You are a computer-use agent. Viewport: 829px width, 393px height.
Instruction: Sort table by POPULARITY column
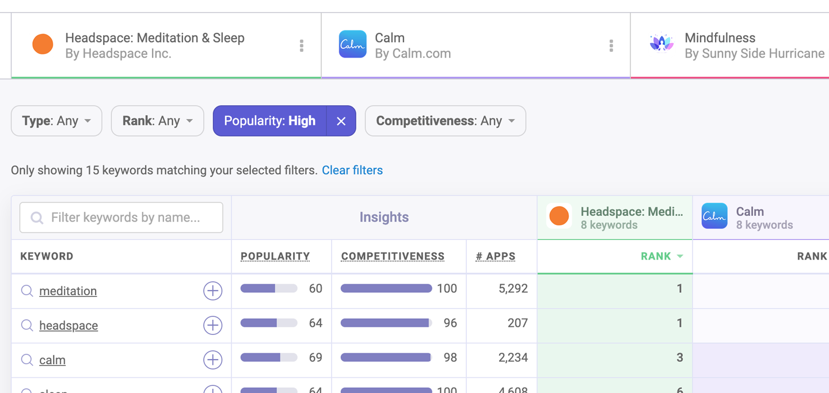point(275,257)
